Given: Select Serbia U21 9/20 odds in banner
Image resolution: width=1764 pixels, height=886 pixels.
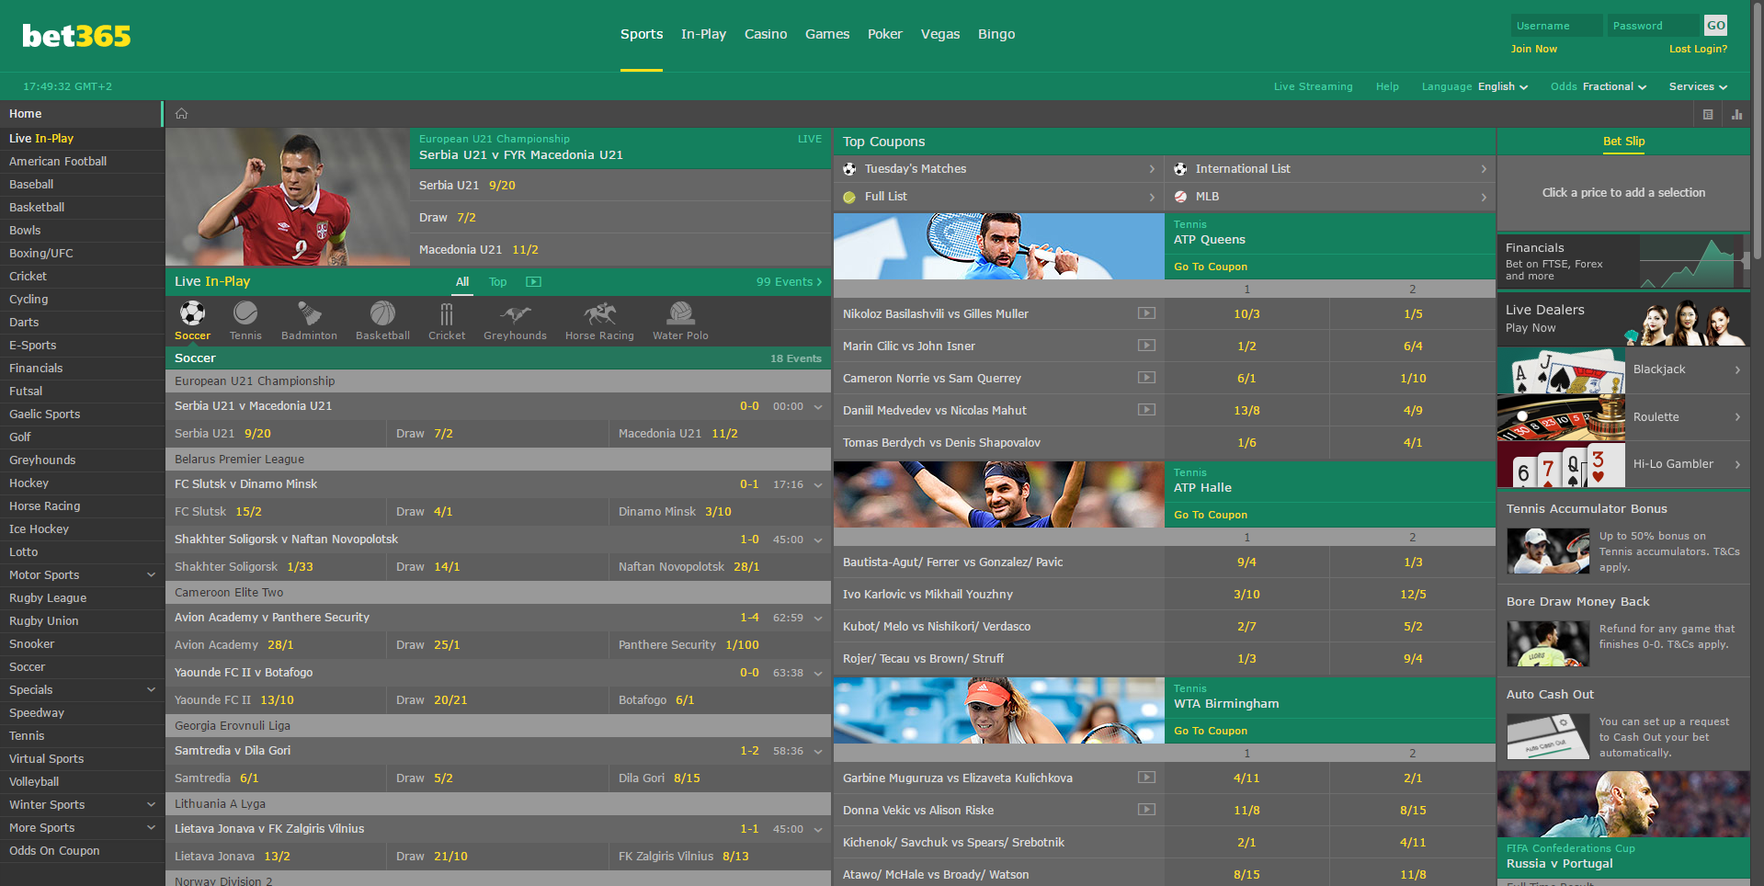Looking at the screenshot, I should [x=620, y=186].
